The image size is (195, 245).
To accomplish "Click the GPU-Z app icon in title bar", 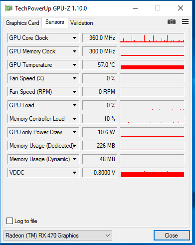I will [x=8, y=8].
